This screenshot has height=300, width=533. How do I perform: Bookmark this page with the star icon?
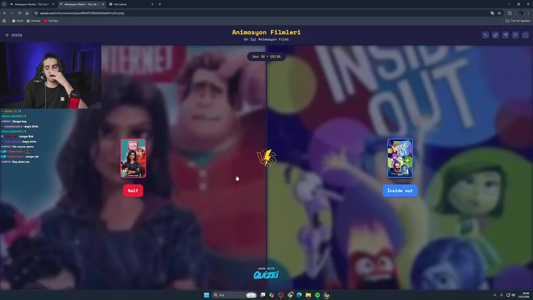(x=499, y=13)
